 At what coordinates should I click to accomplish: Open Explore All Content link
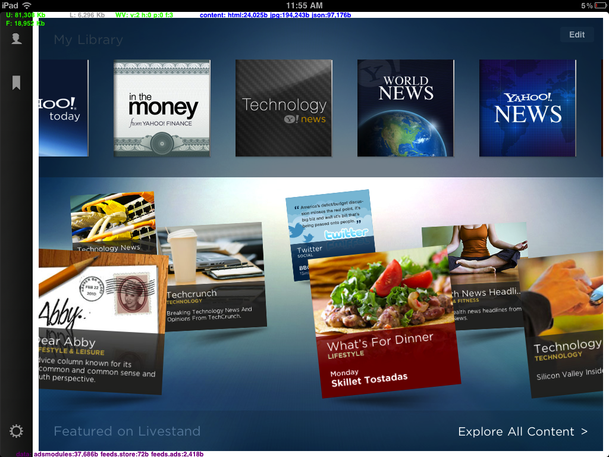pos(523,431)
